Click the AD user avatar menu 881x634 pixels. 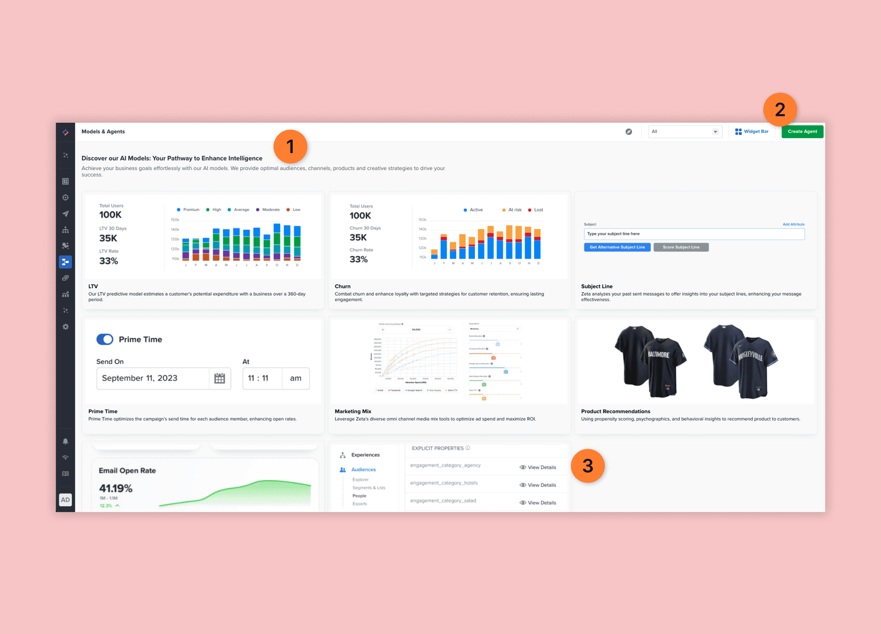click(65, 500)
